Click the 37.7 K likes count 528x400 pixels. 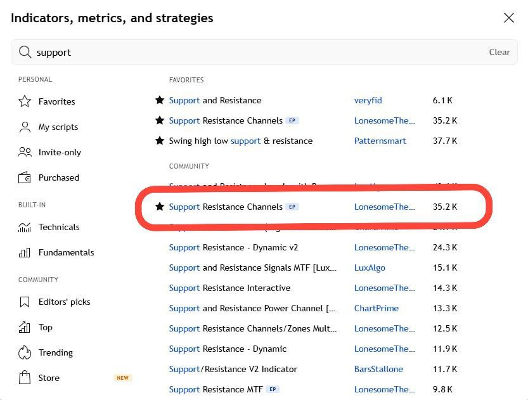(445, 141)
